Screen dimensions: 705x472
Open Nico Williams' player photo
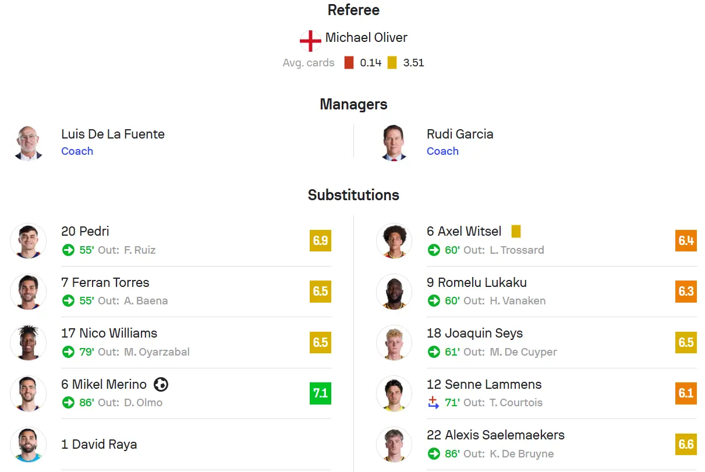28,343
